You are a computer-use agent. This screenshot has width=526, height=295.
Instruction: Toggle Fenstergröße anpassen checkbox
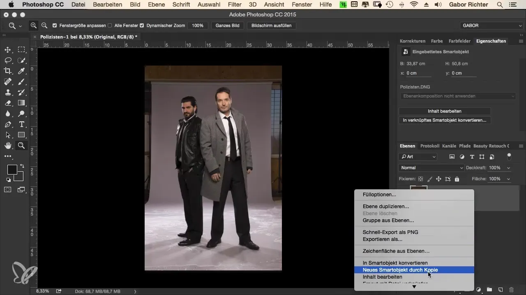point(55,25)
